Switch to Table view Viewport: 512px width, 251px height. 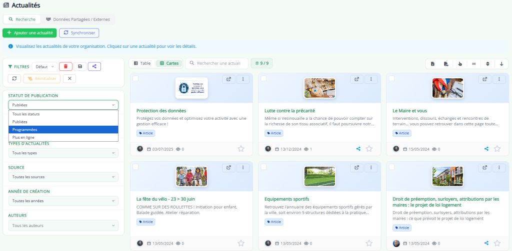(142, 63)
